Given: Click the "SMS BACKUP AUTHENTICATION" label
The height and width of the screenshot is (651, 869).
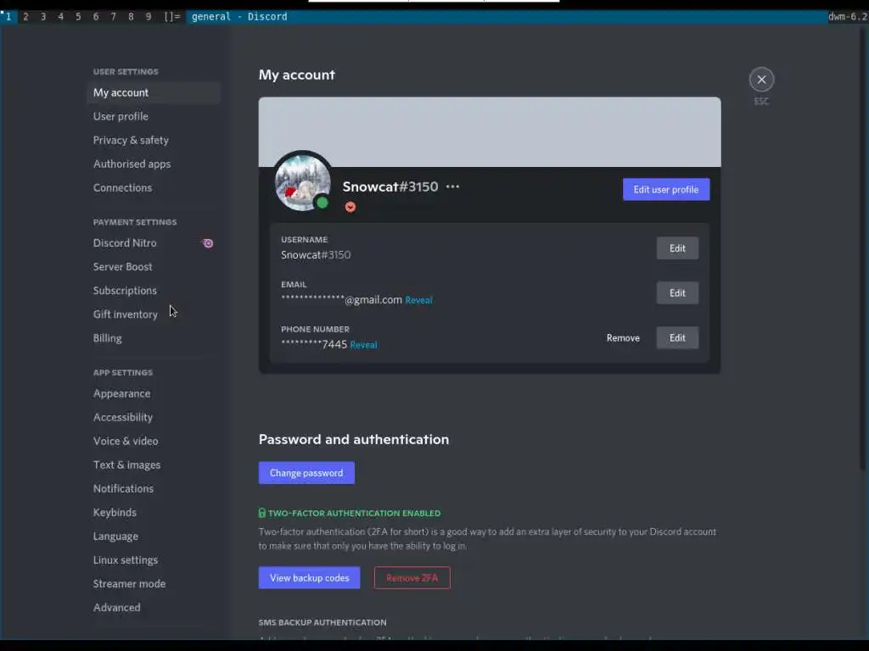Looking at the screenshot, I should 322,622.
